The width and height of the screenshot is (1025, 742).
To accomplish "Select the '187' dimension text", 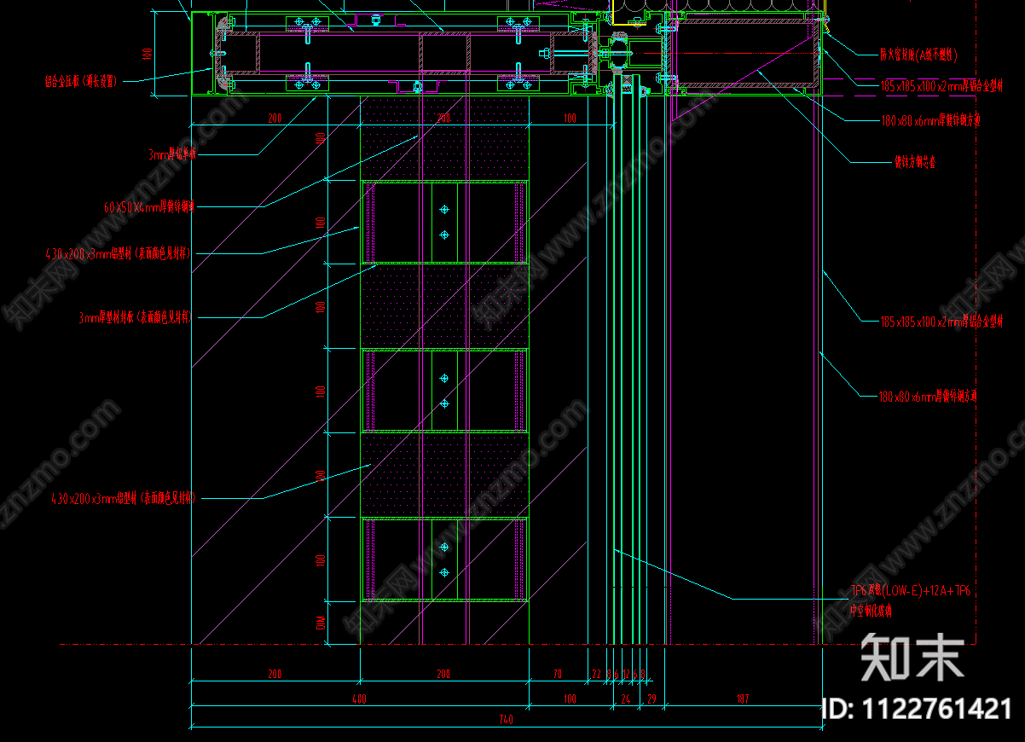I will 743,699.
